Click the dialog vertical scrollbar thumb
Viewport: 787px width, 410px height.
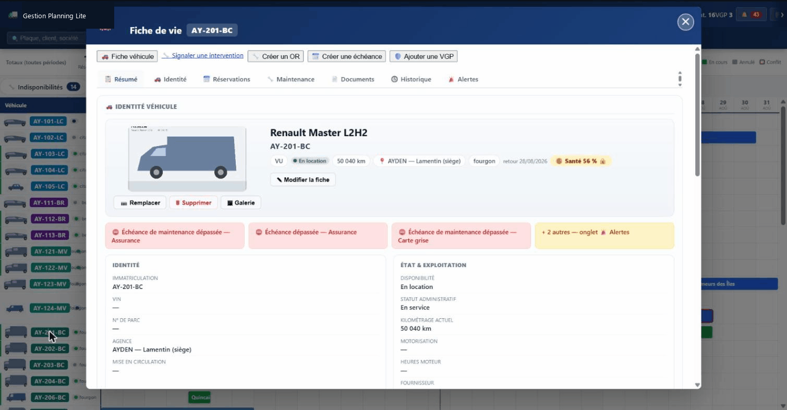click(x=697, y=115)
